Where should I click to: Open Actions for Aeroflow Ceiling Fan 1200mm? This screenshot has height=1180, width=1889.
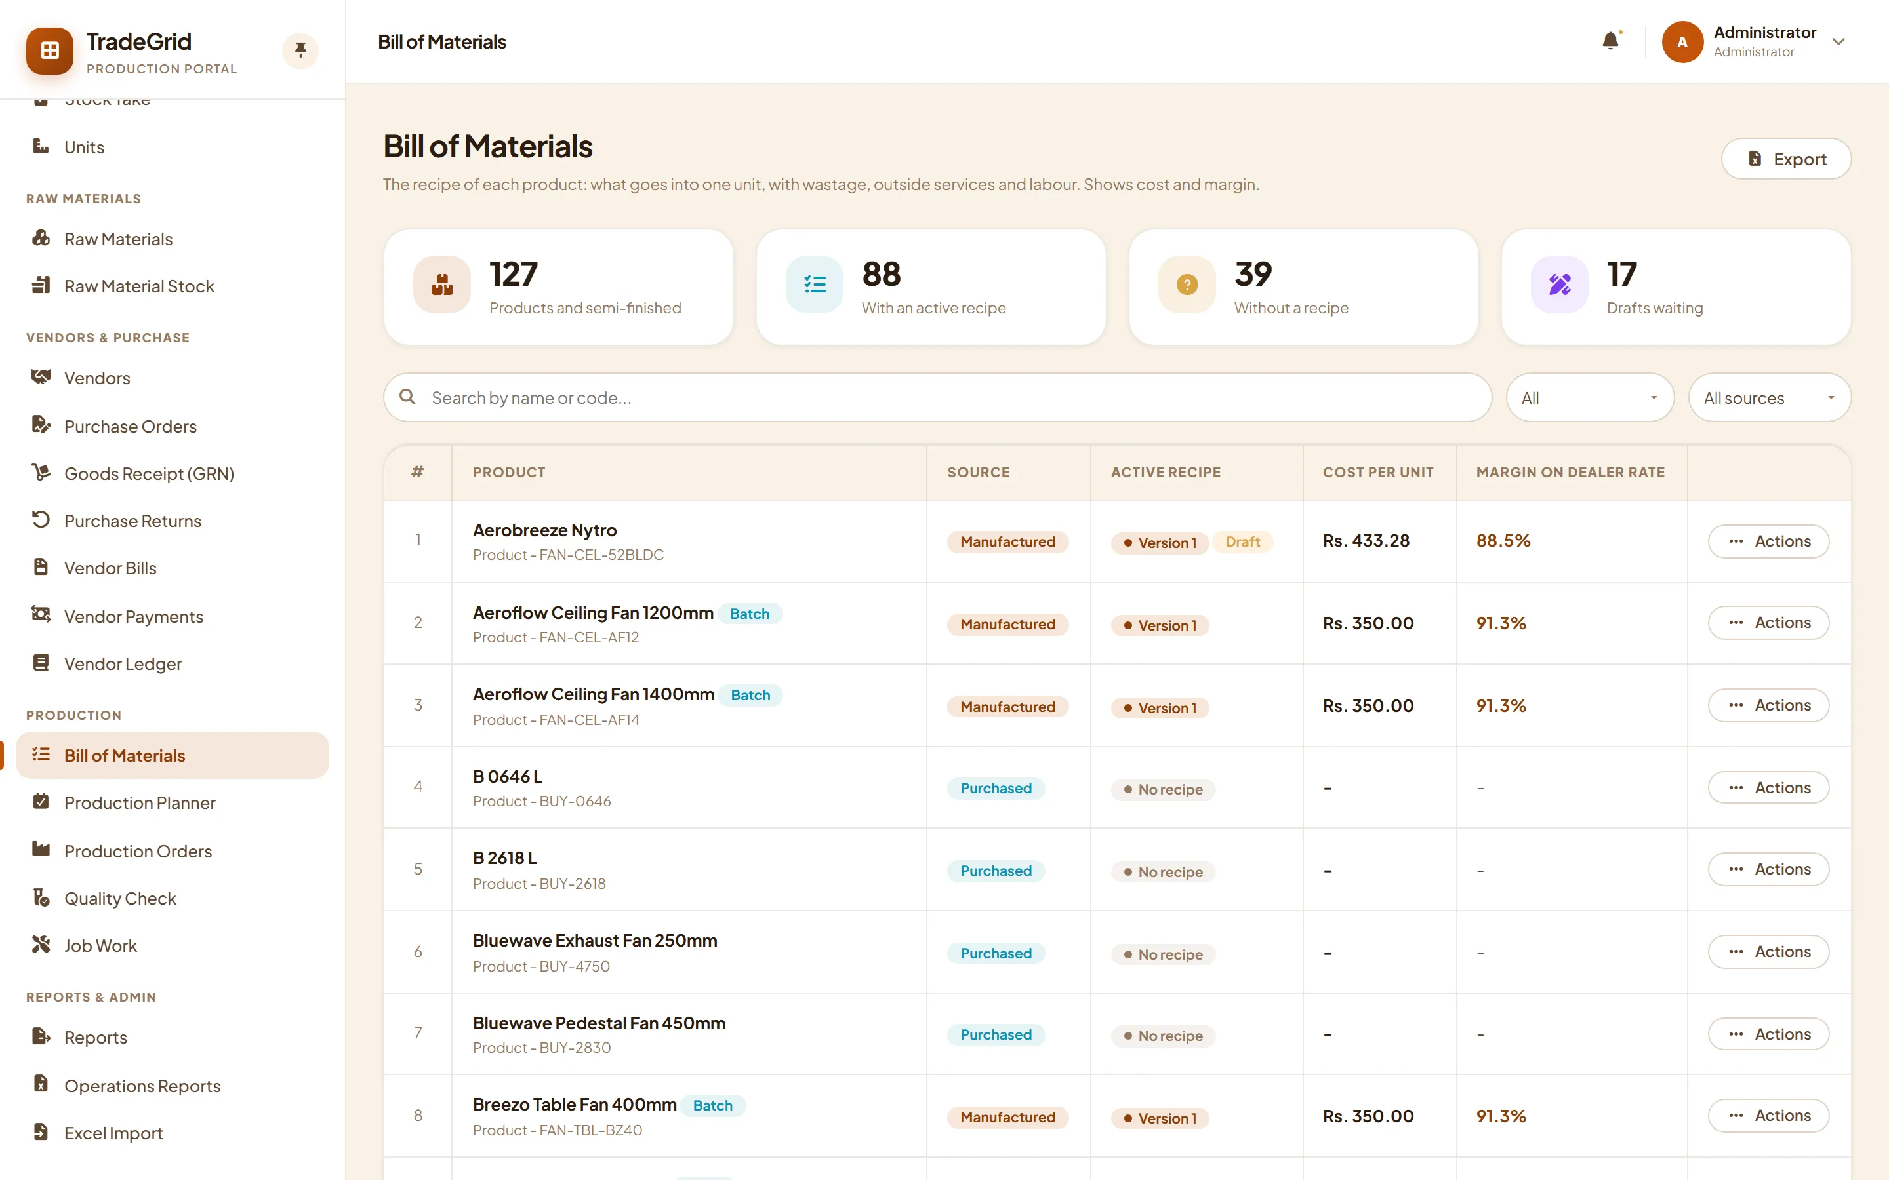click(x=1768, y=623)
